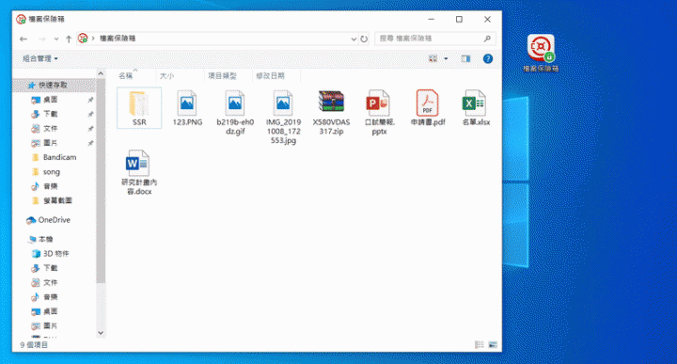The height and width of the screenshot is (364, 677).
Task: Open the song folder in sidebar
Action: (x=51, y=172)
